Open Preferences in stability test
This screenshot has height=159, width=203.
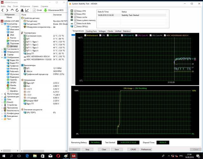[x=146, y=149]
